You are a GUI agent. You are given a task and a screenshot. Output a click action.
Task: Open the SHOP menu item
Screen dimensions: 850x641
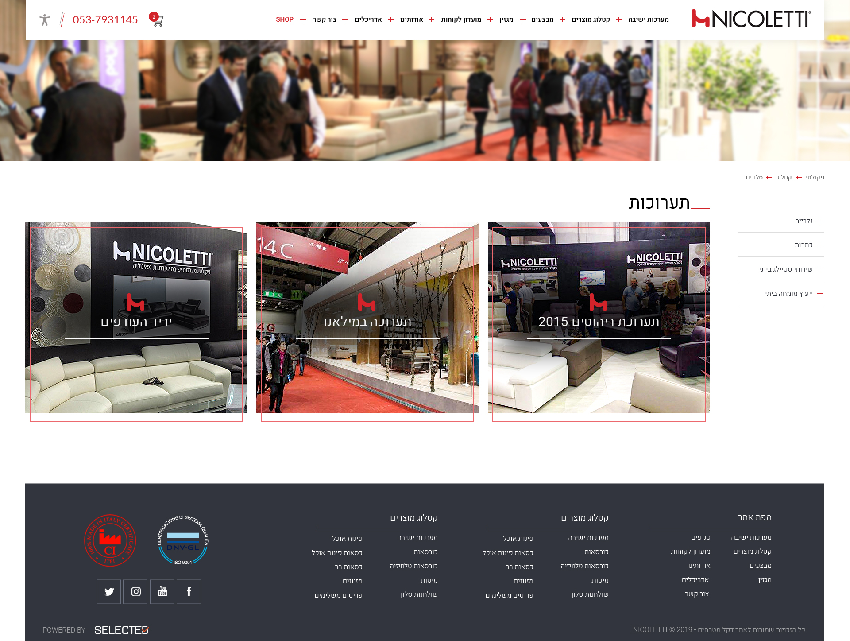click(285, 19)
